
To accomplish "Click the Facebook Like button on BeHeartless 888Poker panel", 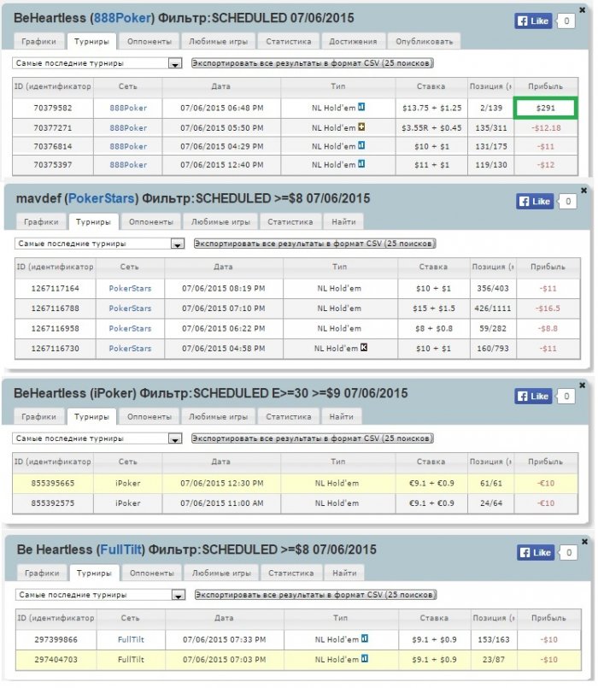I will click(534, 21).
